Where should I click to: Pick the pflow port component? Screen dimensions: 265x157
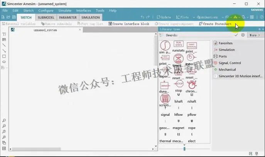(192, 112)
